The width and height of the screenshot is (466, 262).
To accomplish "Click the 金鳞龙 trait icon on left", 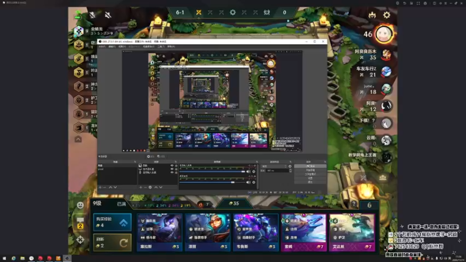I will point(79,31).
